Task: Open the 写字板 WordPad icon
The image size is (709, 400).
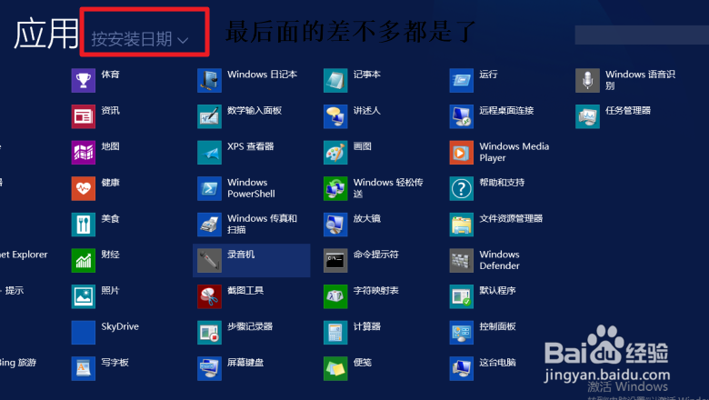Action: pos(84,368)
